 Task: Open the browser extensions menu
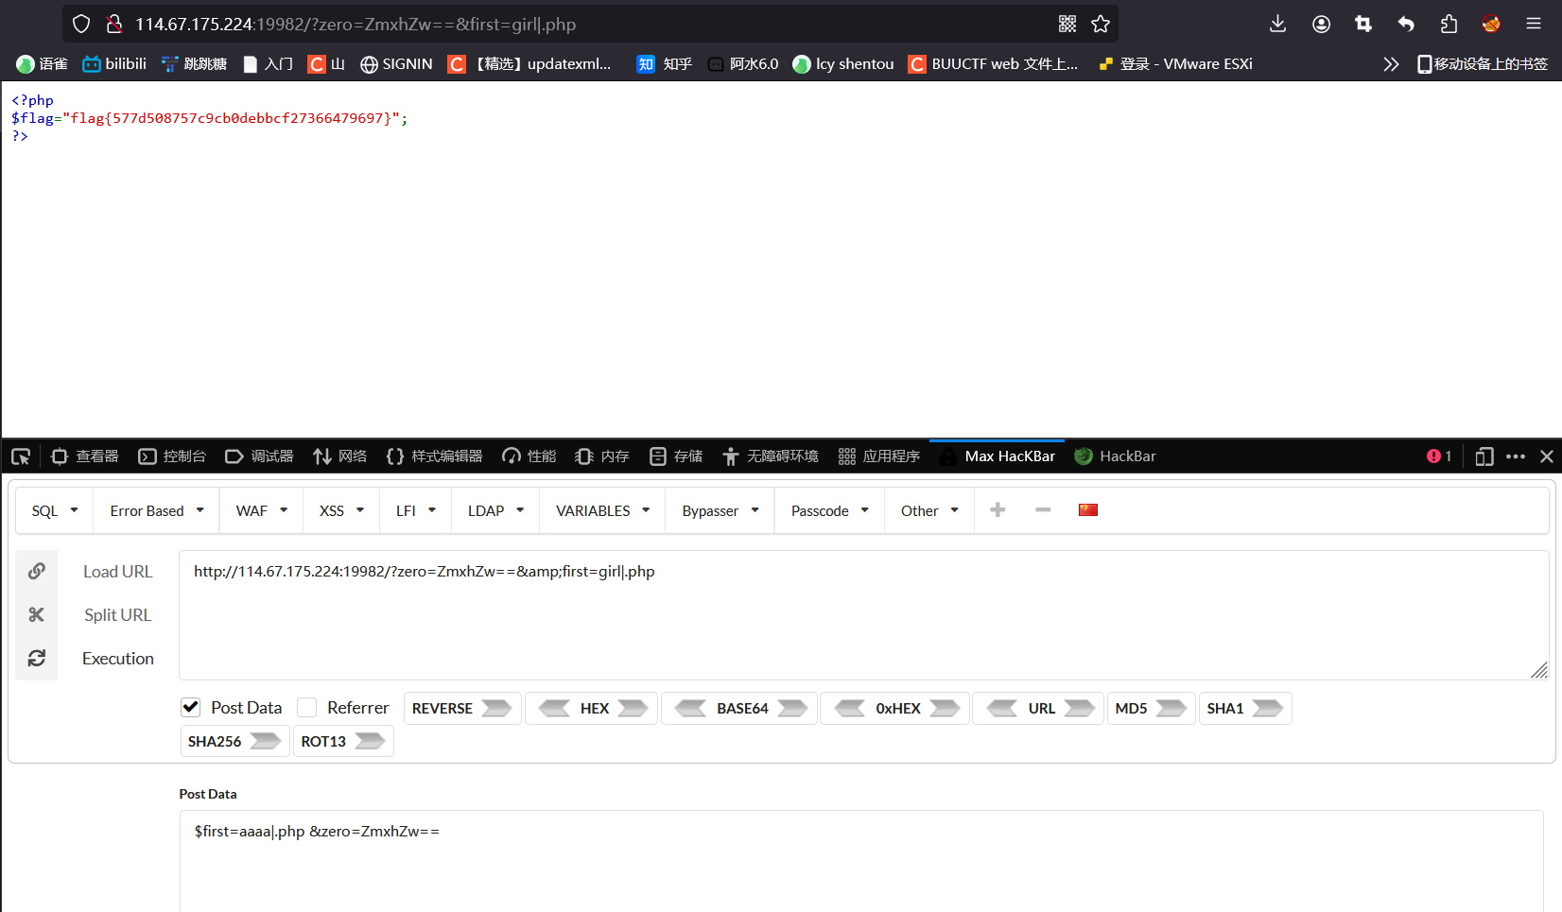tap(1448, 24)
